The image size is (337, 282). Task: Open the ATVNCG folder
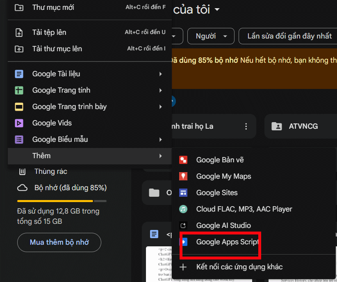point(301,126)
